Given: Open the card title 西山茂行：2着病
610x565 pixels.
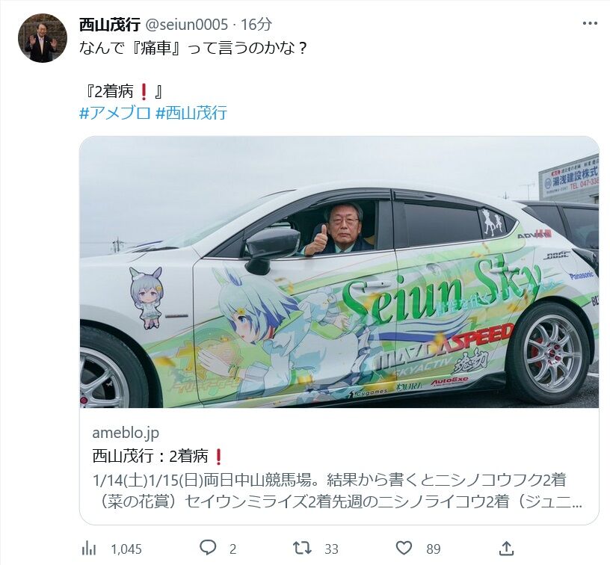Looking at the screenshot, I should click(x=158, y=456).
